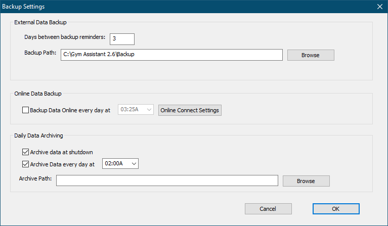
Task: Enable Backup Data Online every day checkbox
Action: tap(26, 110)
